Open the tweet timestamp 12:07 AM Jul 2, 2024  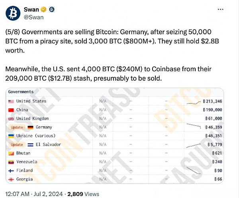coord(34,194)
